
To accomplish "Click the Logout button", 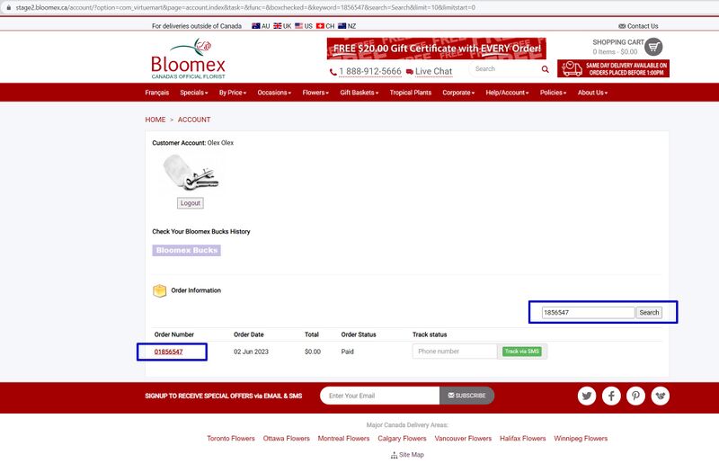I will (191, 203).
